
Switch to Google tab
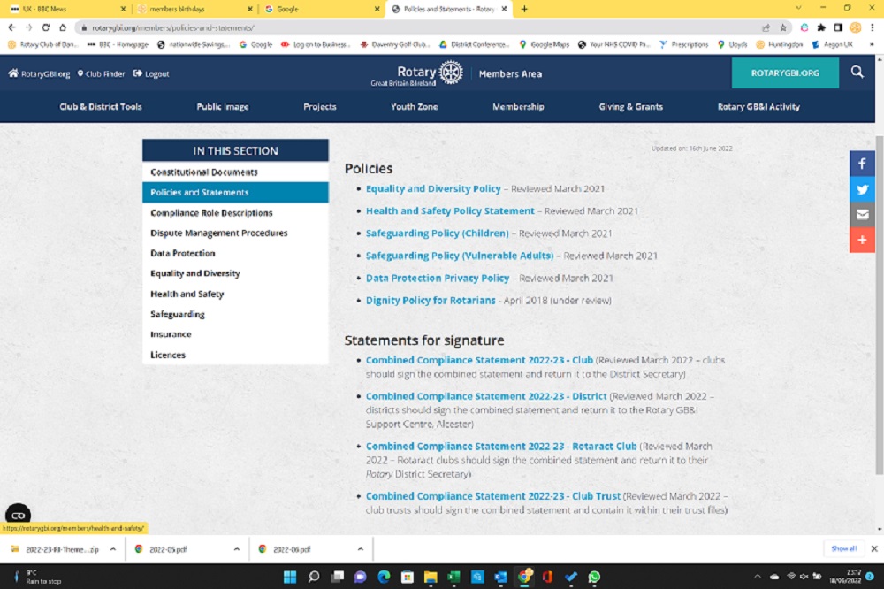[x=321, y=9]
